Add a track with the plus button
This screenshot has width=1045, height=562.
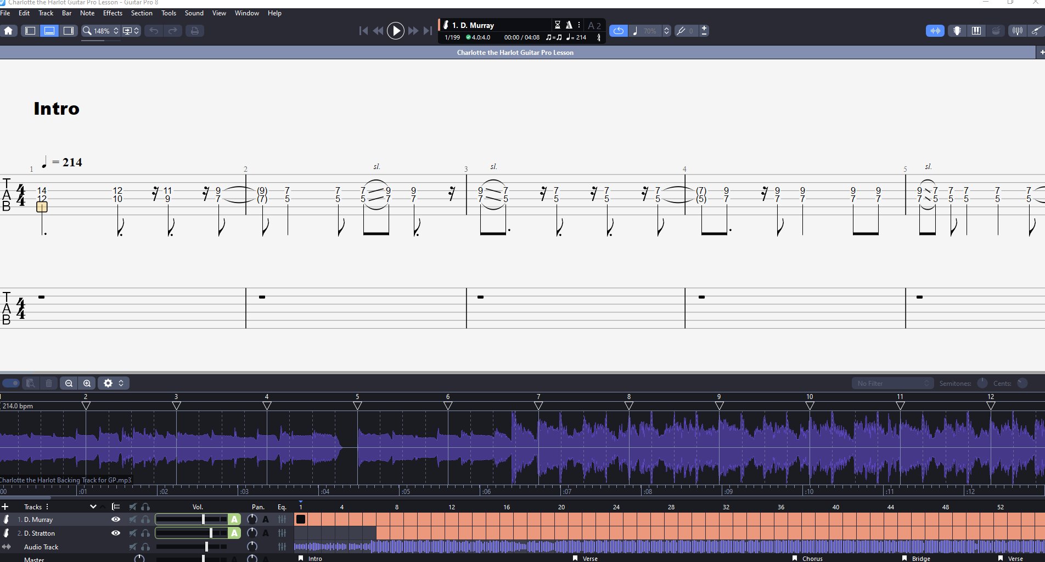[x=5, y=507]
